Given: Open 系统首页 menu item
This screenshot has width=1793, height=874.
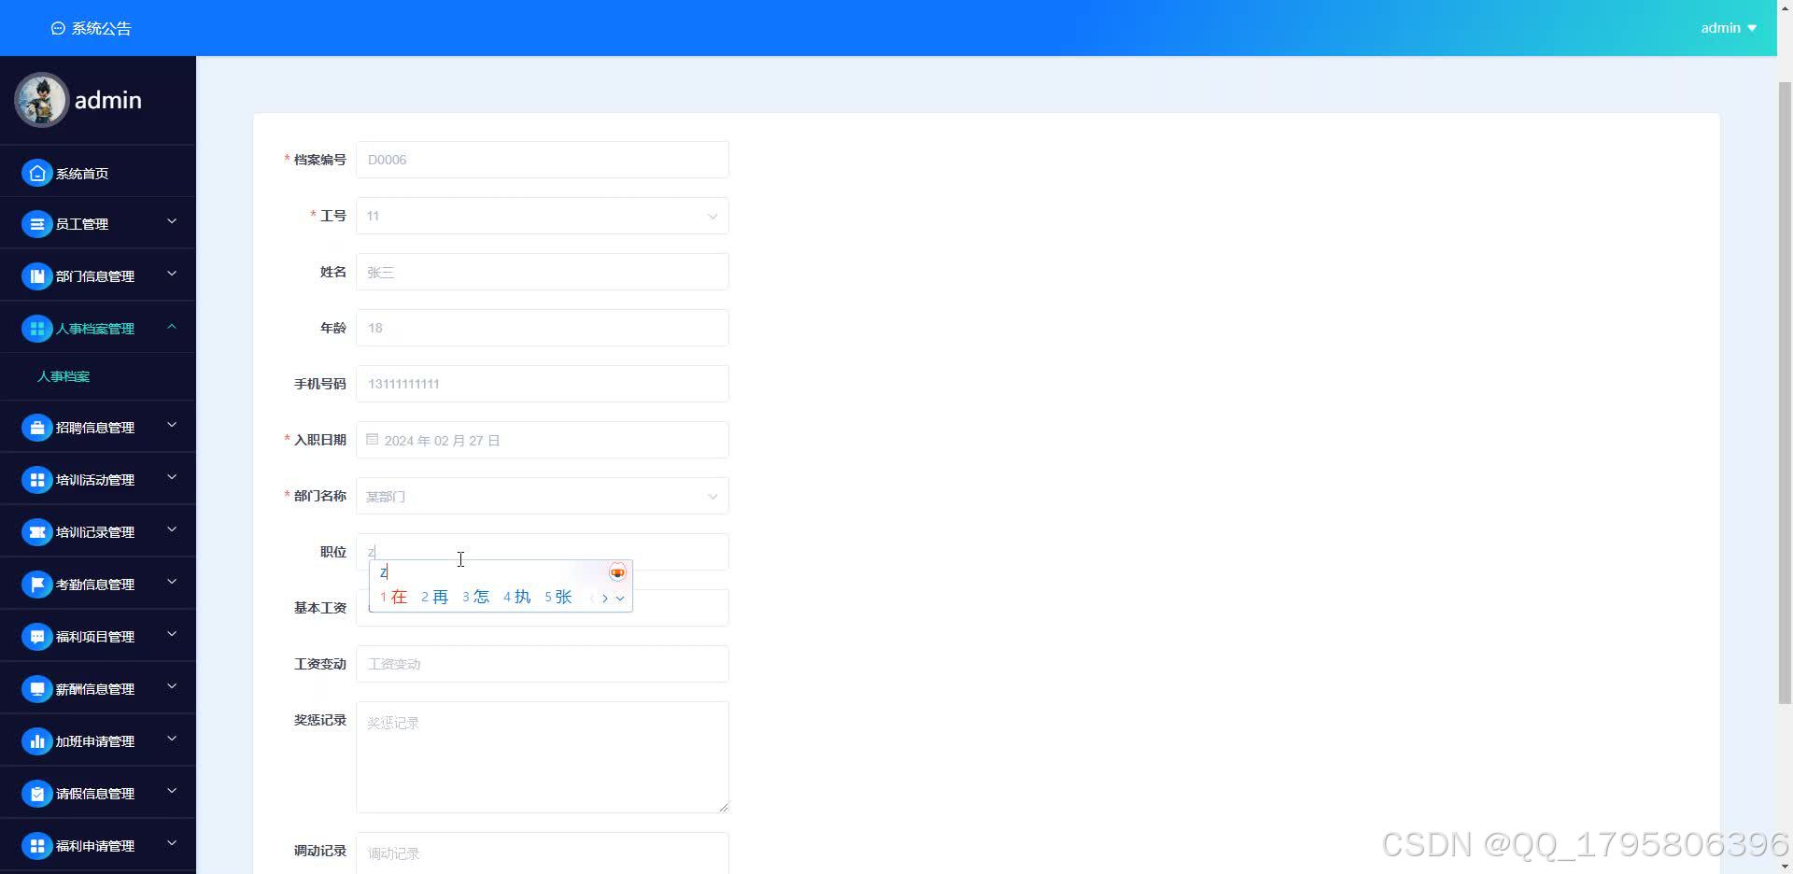Looking at the screenshot, I should click(x=98, y=173).
